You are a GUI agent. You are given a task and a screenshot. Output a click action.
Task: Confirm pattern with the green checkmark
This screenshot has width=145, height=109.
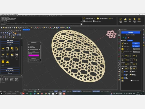123,38
